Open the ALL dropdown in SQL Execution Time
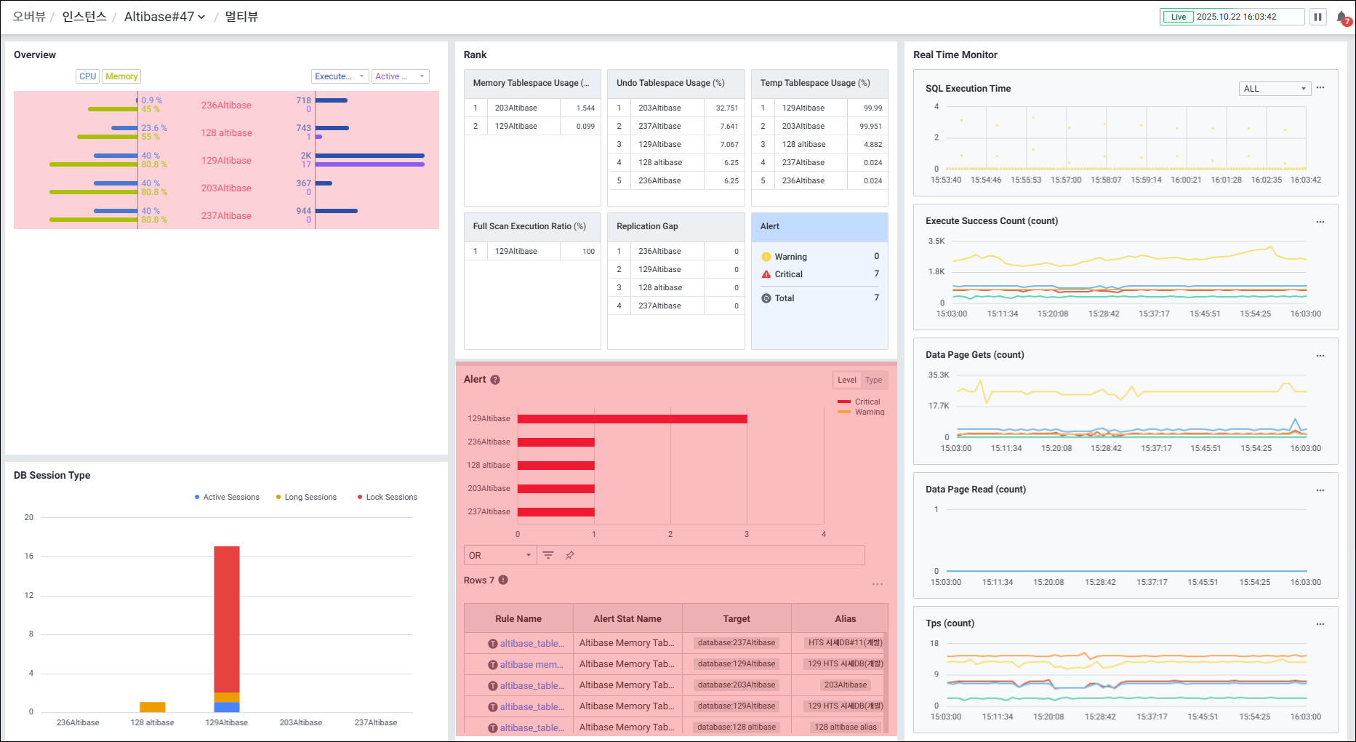This screenshot has width=1356, height=742. tap(1275, 89)
